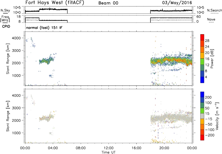Select the 3000 tick in power panel
The image size is (222, 154).
click(16, 51)
